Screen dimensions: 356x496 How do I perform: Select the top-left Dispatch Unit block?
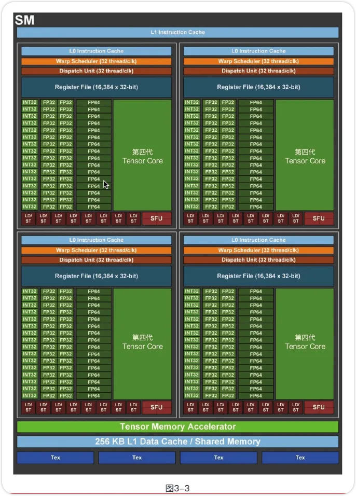[96, 71]
